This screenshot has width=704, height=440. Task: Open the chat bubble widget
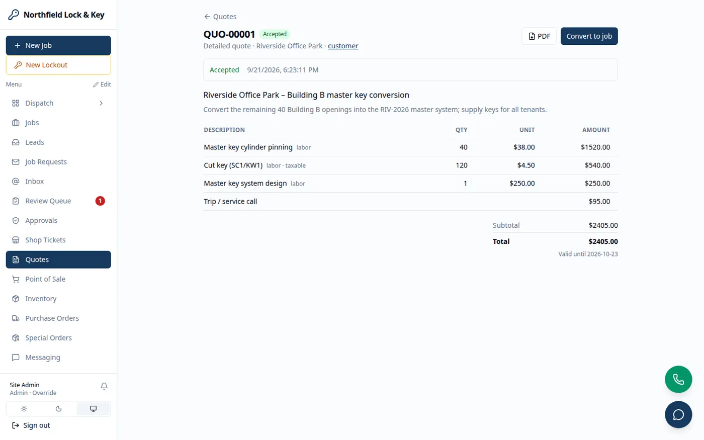pos(678,414)
